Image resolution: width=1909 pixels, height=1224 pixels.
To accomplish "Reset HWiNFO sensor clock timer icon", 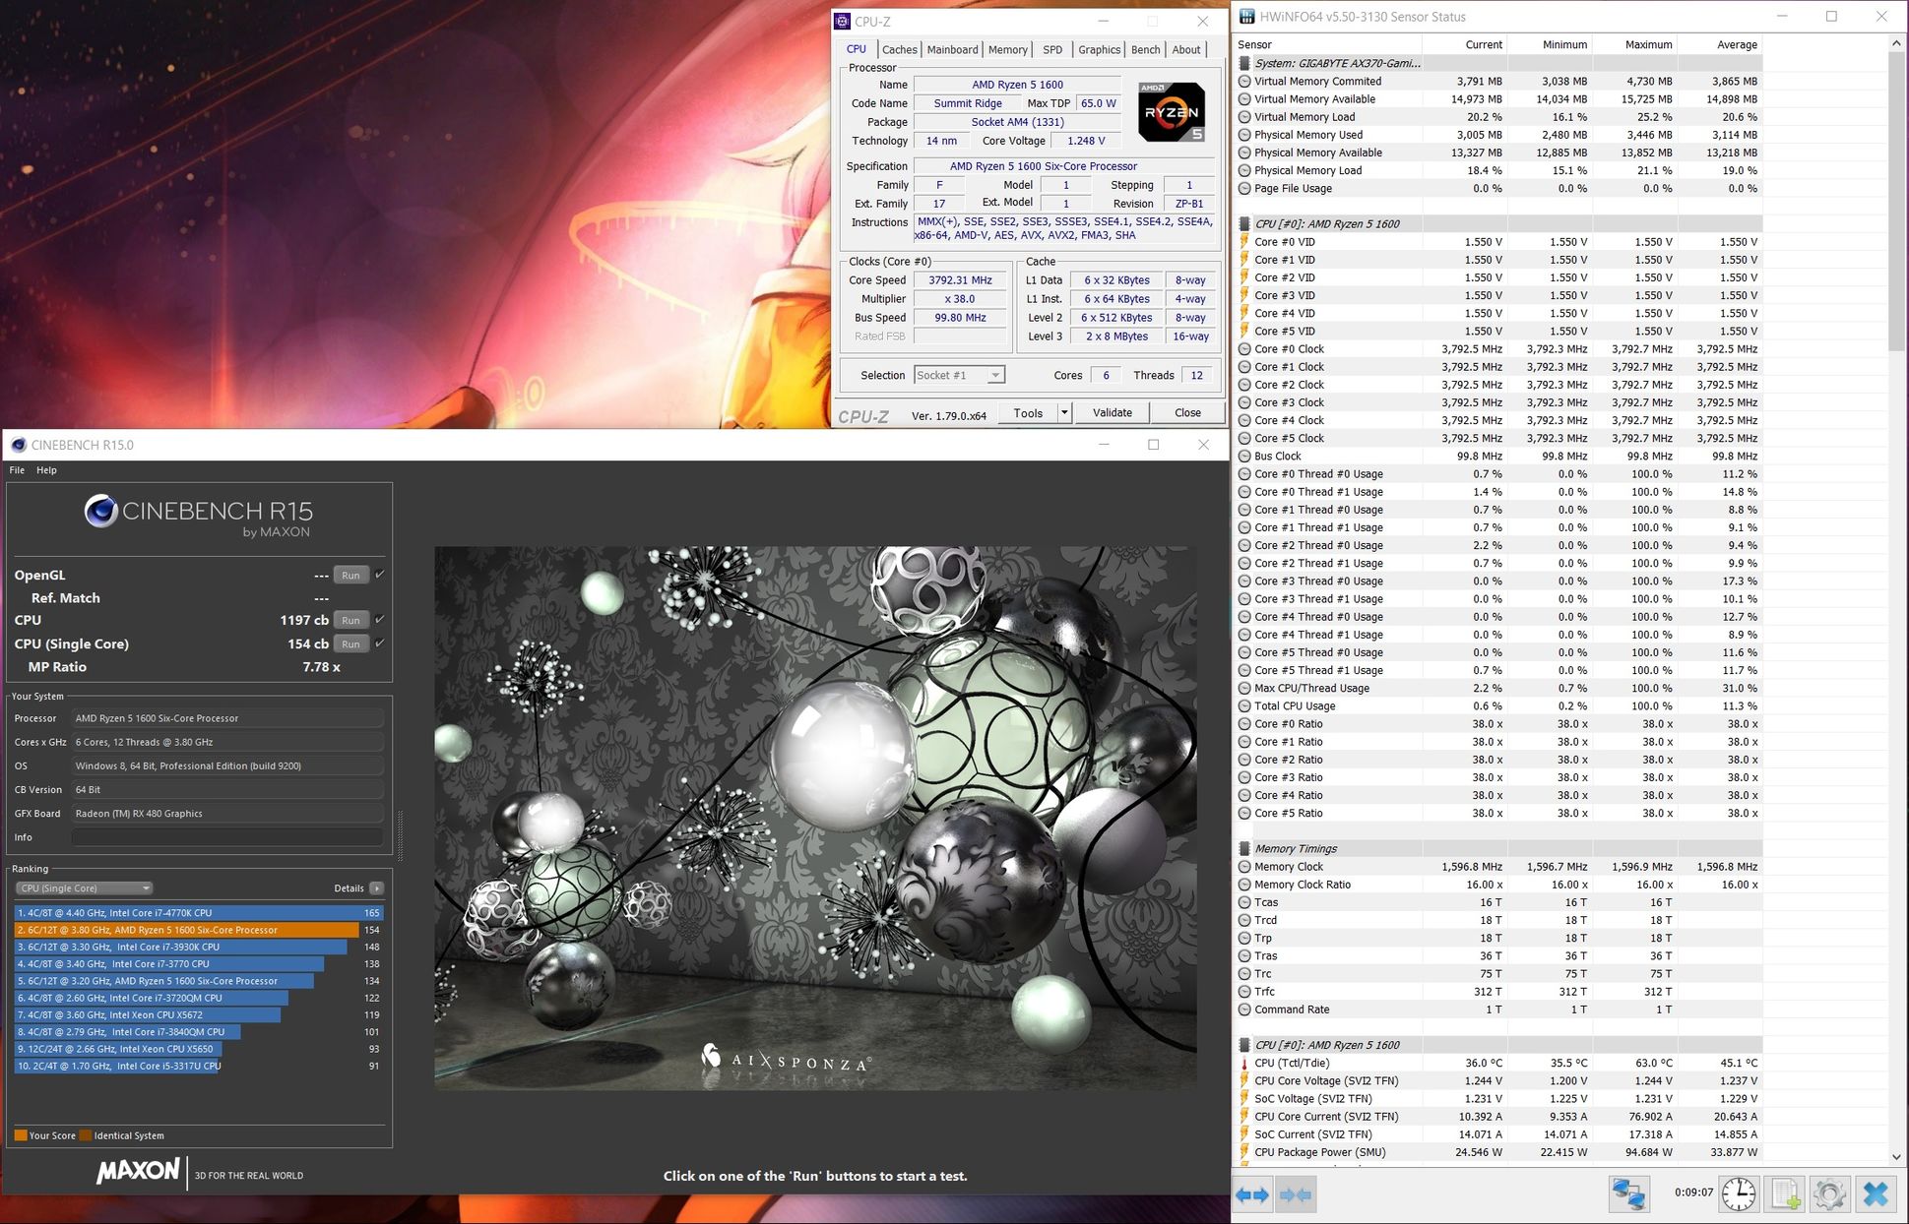I will [1739, 1194].
